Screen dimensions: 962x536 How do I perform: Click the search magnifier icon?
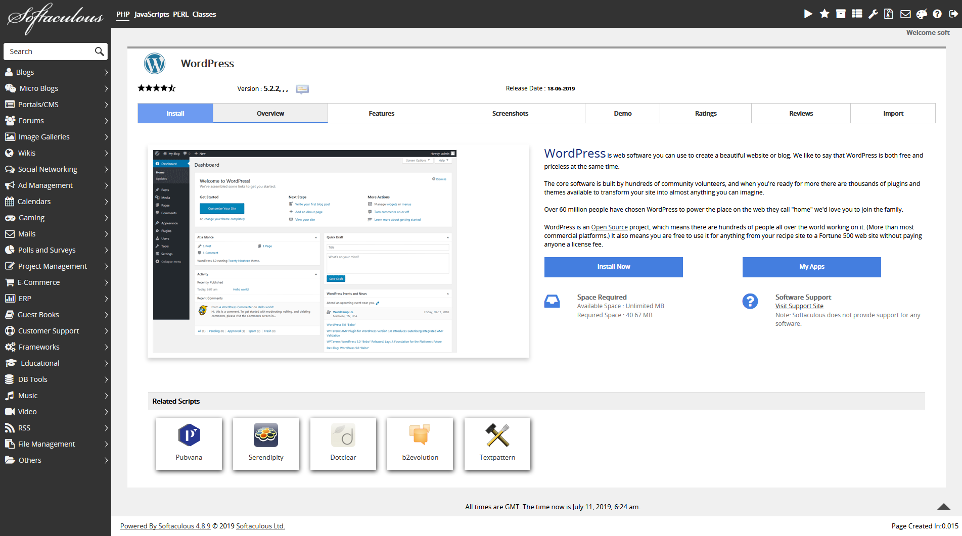tap(99, 52)
